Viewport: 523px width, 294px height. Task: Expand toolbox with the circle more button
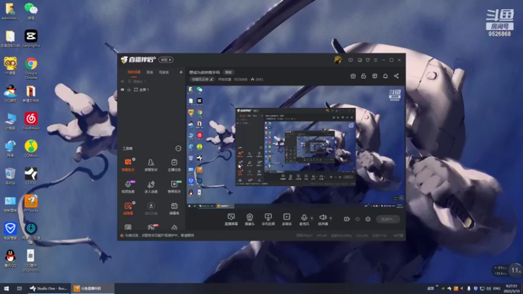pyautogui.click(x=178, y=148)
